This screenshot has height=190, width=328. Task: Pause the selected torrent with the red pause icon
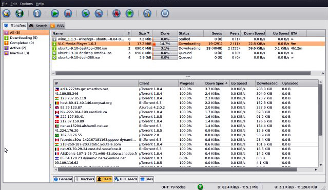(x=68, y=13)
